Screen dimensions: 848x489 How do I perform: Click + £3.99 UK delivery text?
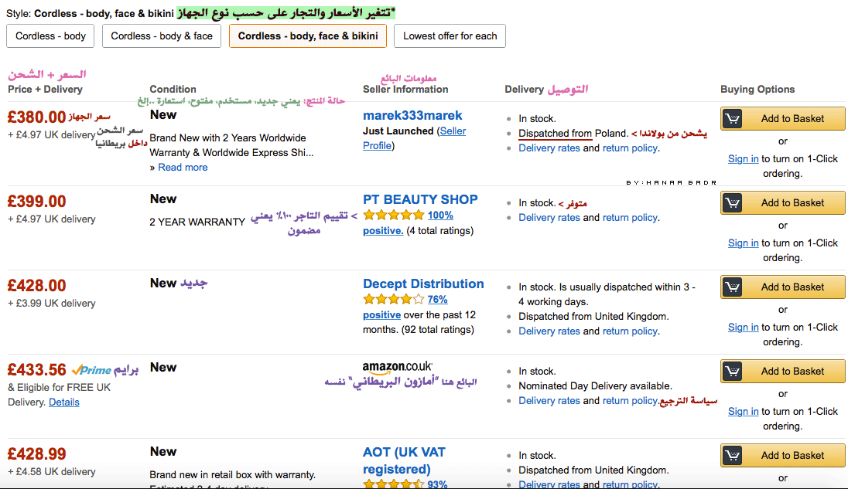51,304
